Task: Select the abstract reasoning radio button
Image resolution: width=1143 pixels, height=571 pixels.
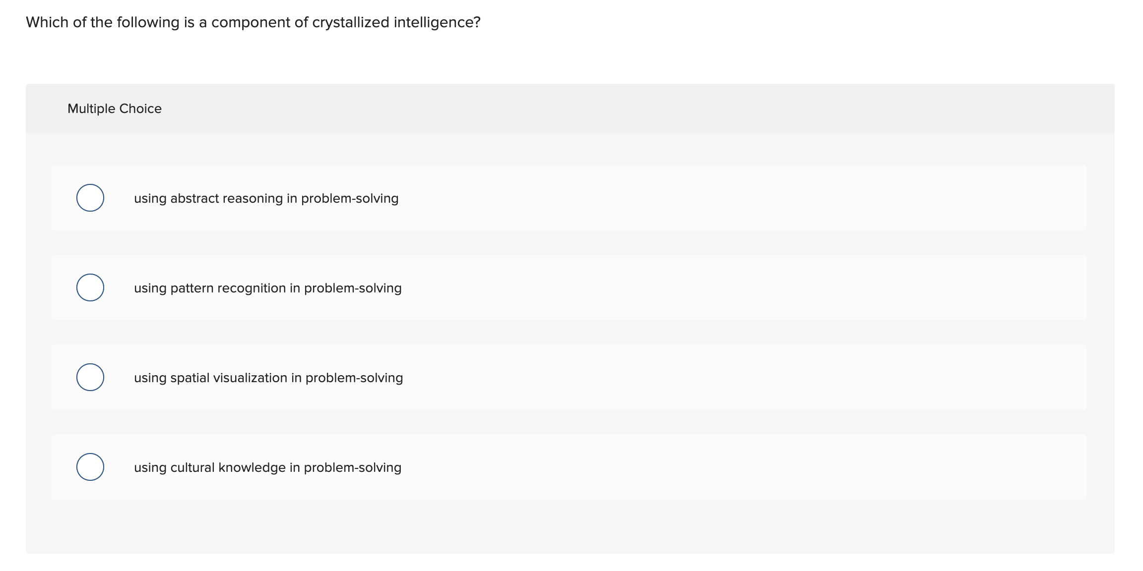Action: (90, 198)
